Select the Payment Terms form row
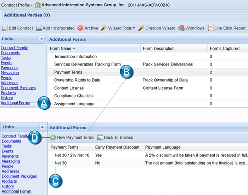The image size is (248, 195). [x=148, y=72]
